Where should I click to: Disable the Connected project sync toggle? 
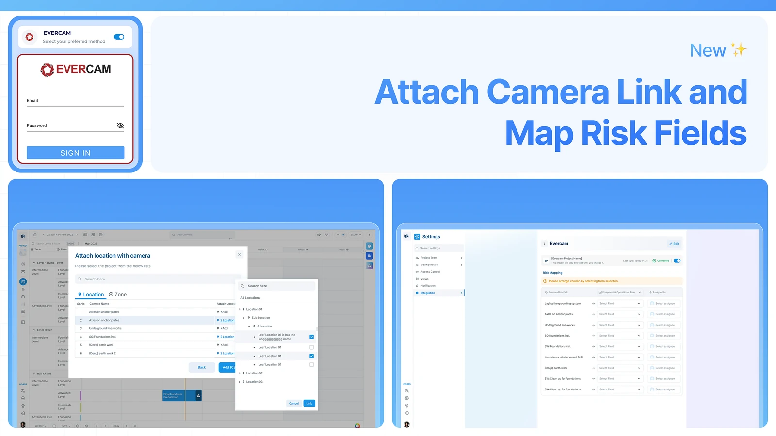tap(677, 261)
